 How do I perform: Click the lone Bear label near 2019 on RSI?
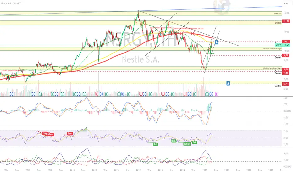(x=70, y=134)
